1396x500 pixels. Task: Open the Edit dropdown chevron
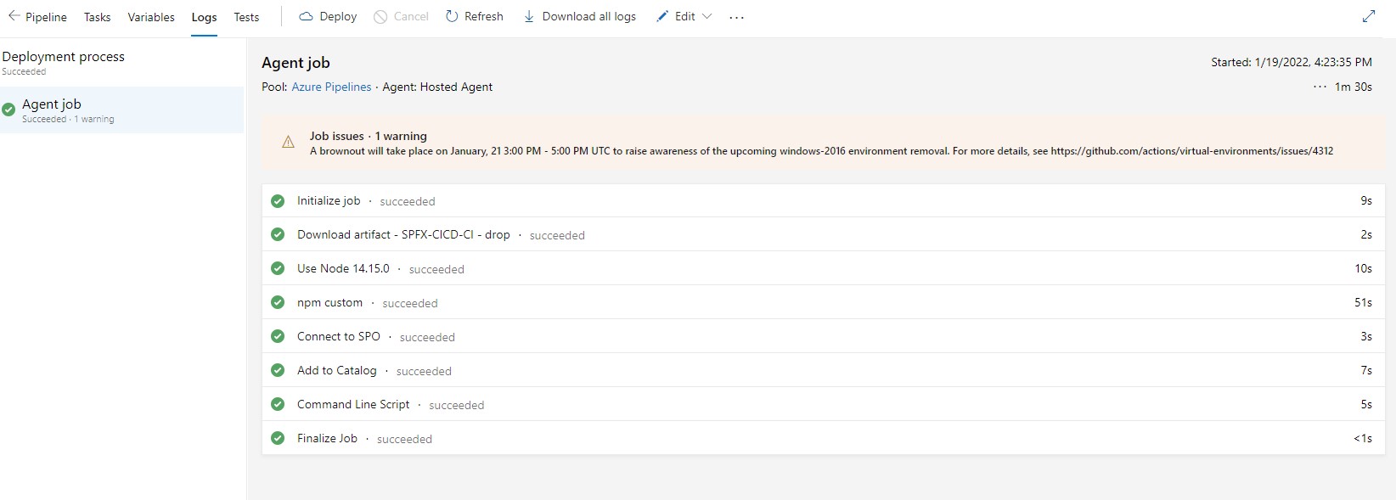pos(707,17)
